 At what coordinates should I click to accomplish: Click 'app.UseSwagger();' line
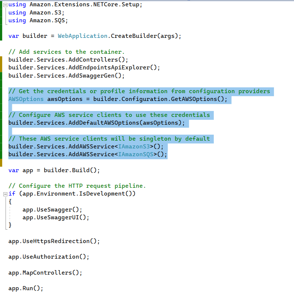[52, 210]
